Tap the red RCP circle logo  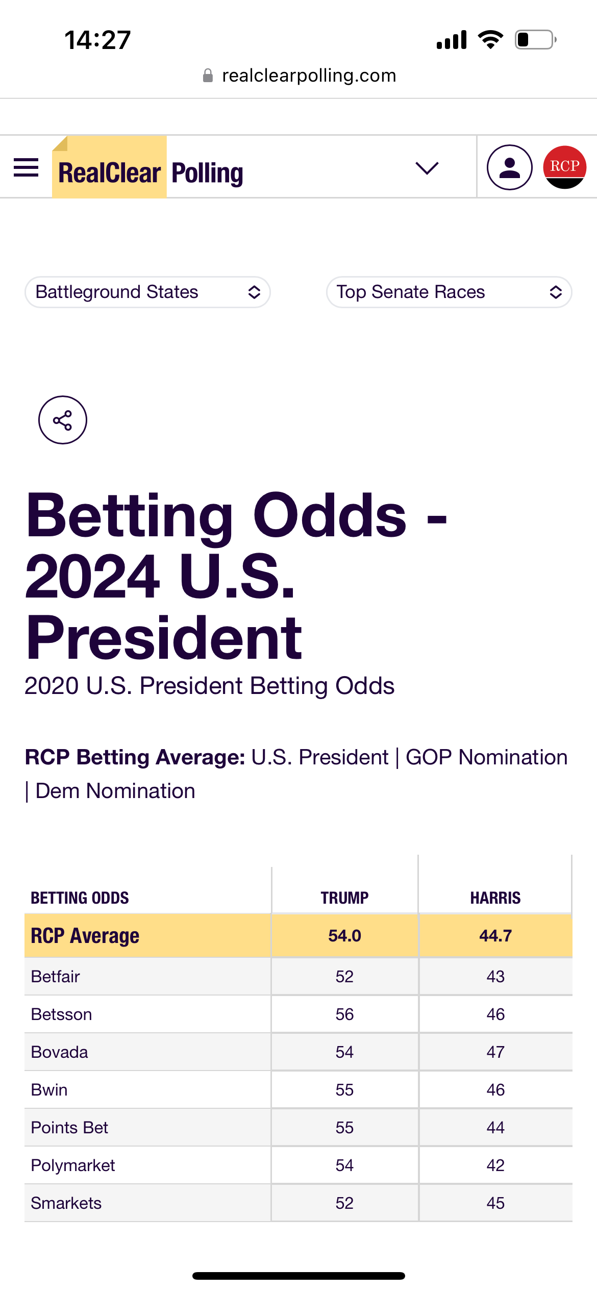(564, 167)
